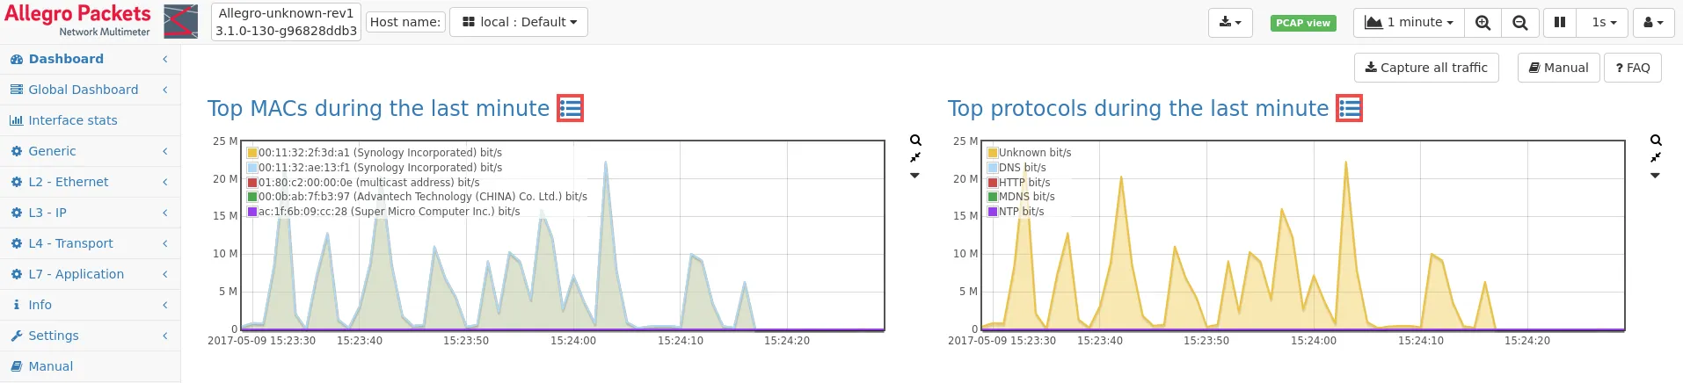This screenshot has height=383, width=1683.
Task: Open the FAQ button
Action: (x=1633, y=68)
